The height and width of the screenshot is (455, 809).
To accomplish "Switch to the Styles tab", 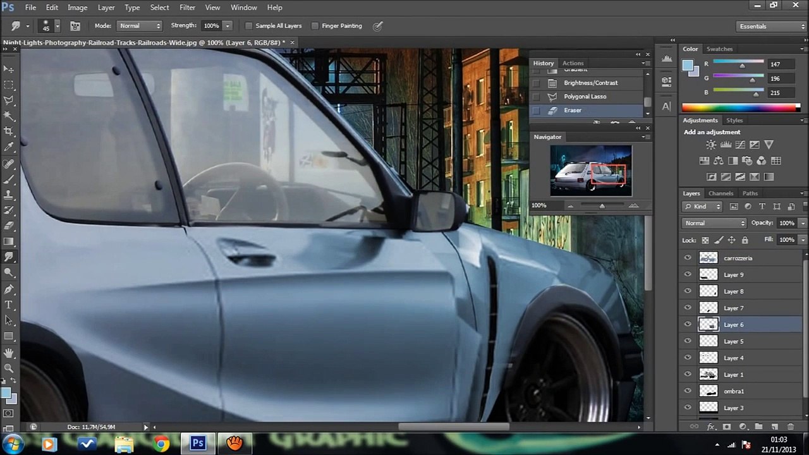I will click(x=734, y=120).
